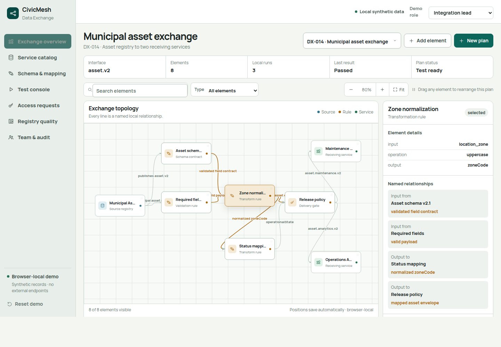Select the Release policy delivery gate node
The height and width of the screenshot is (347, 501).
pyautogui.click(x=310, y=202)
